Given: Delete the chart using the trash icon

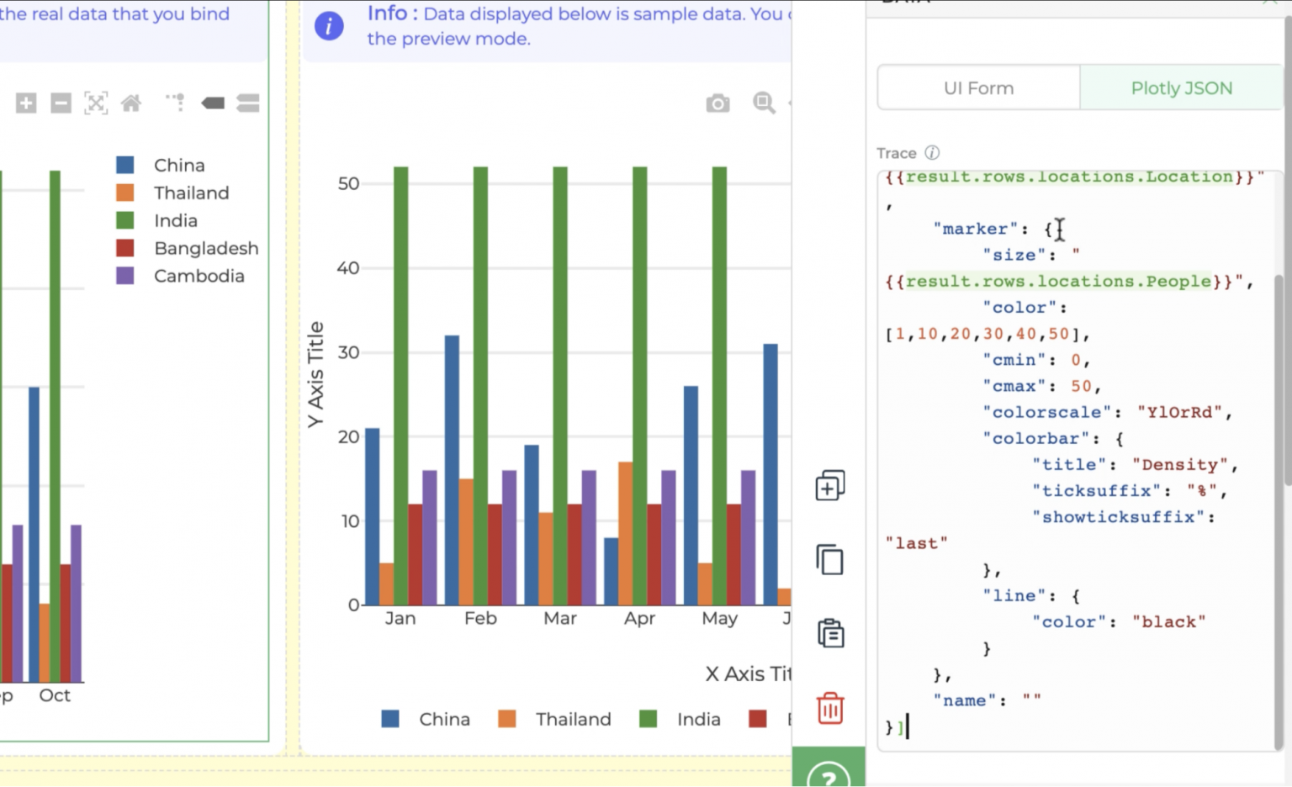Looking at the screenshot, I should pos(829,708).
